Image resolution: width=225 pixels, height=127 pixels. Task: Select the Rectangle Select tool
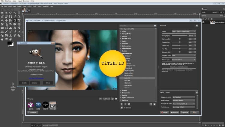pos(2,13)
